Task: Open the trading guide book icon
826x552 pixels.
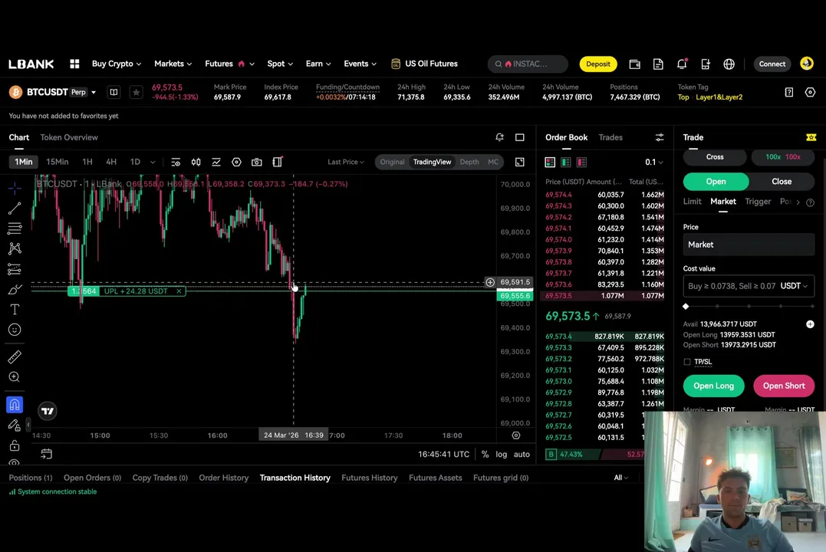Action: [x=114, y=92]
